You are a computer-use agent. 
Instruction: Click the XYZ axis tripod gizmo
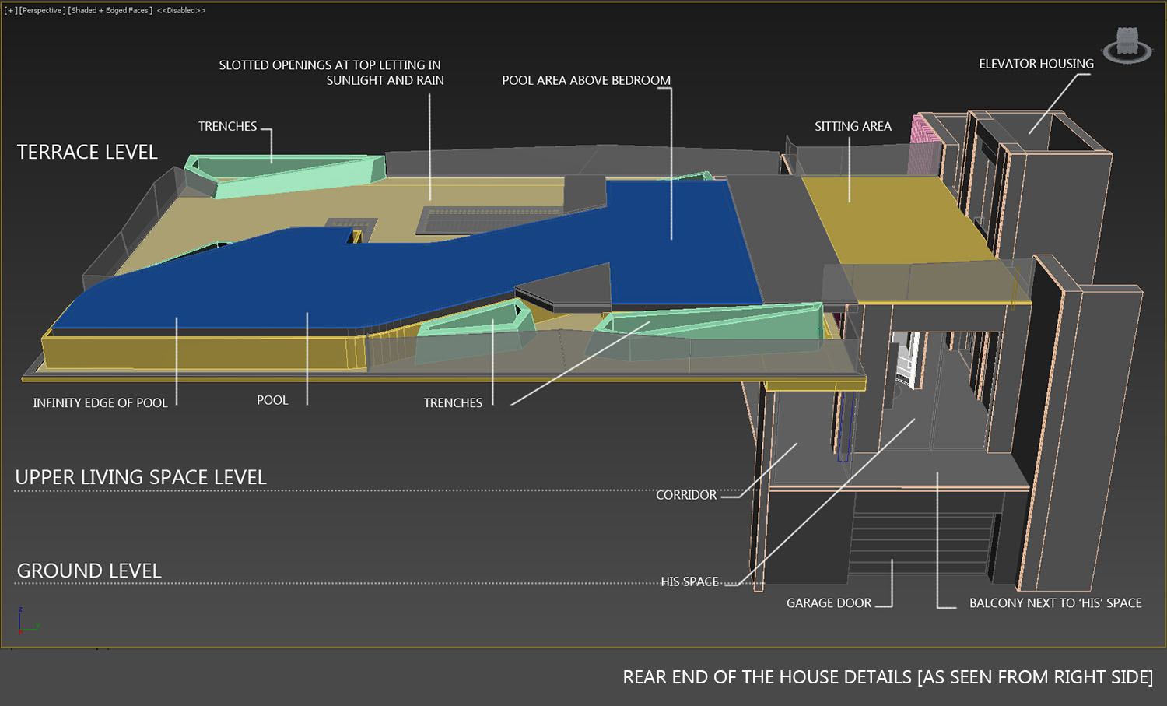(x=27, y=621)
